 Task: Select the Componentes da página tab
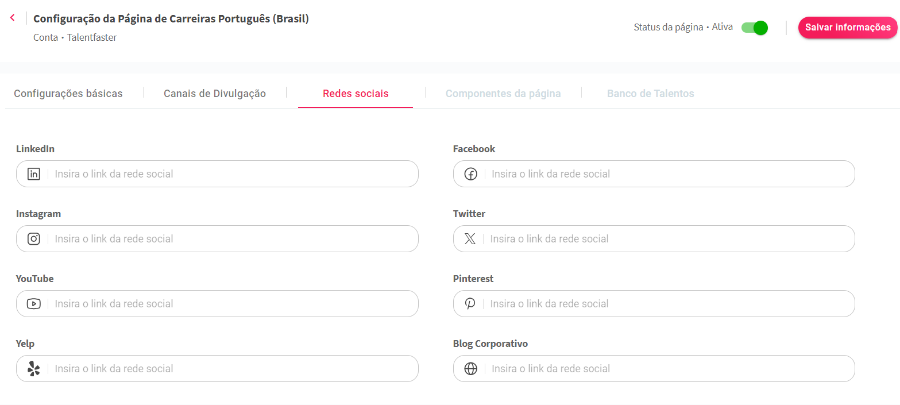503,94
